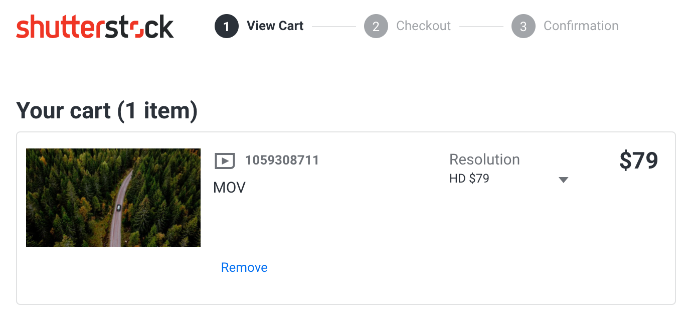Click the Shutterstock logo

tap(95, 27)
